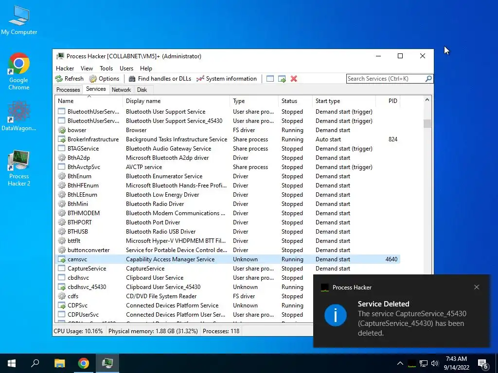498x373 pixels.
Task: Click the vertical scrollbar thumb of the services list
Action: pyautogui.click(x=427, y=123)
